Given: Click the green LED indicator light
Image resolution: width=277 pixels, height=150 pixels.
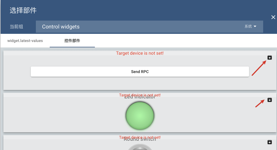Looking at the screenshot, I should coord(140,116).
